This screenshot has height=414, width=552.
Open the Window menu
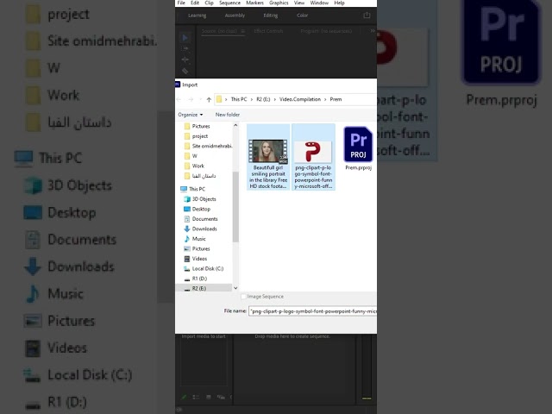point(319,3)
